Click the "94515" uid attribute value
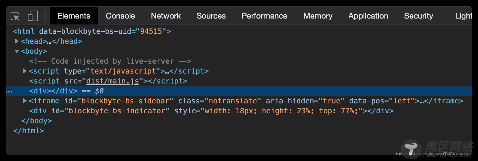The width and height of the screenshot is (478, 161). tap(150, 31)
